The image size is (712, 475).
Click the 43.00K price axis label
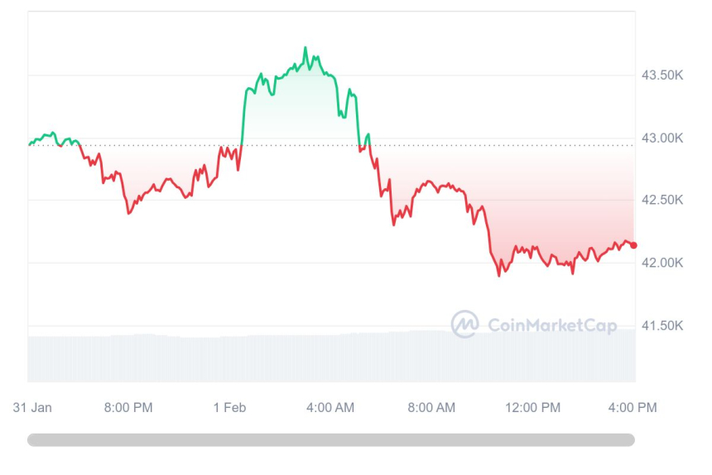click(662, 138)
